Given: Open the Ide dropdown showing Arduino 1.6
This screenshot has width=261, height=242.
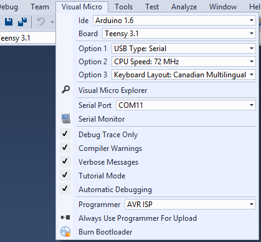Looking at the screenshot, I should click(x=174, y=21).
